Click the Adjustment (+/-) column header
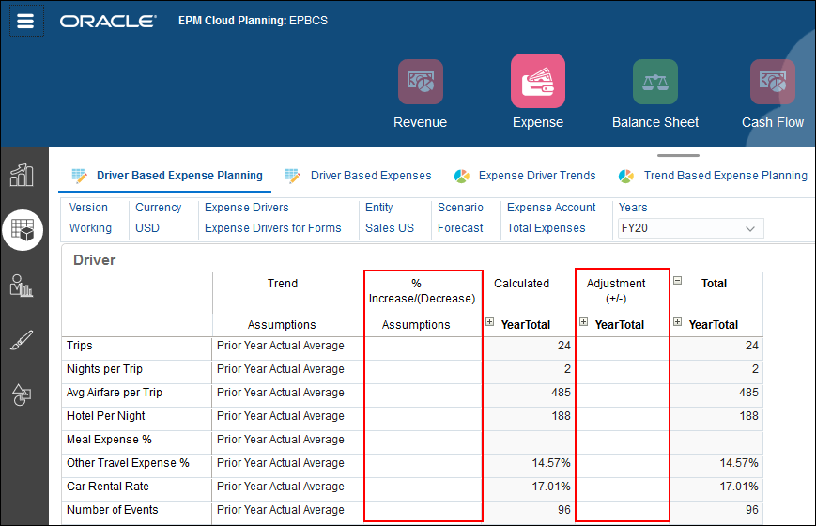816x526 pixels. [x=616, y=290]
